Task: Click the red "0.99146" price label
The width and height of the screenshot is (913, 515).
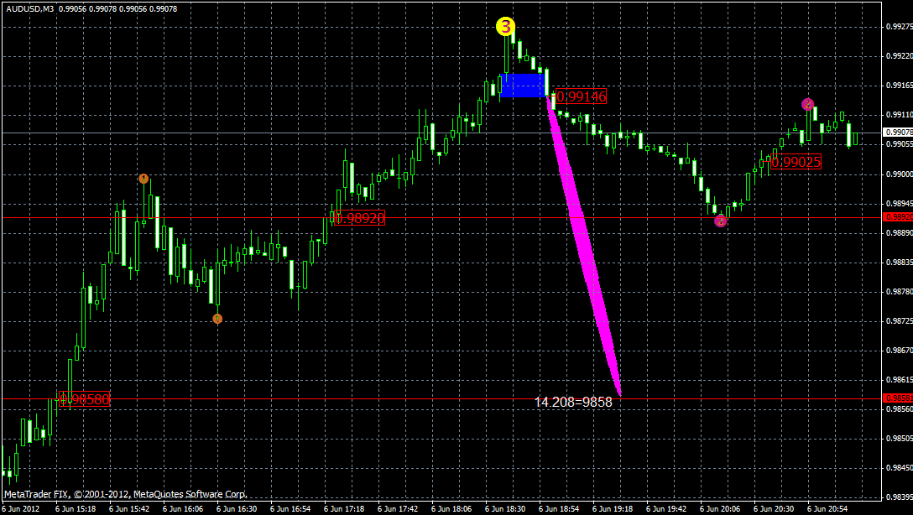Action: pos(582,96)
